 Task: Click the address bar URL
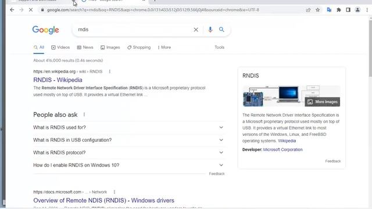153,10
